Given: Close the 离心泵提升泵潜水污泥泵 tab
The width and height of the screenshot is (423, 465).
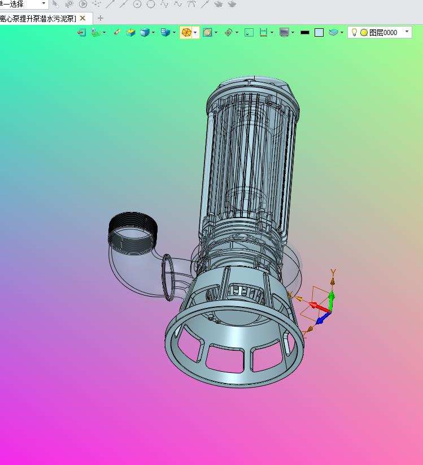Looking at the screenshot, I should coord(82,18).
